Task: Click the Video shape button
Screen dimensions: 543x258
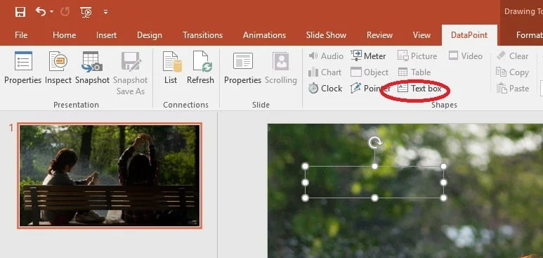Action: tap(466, 56)
